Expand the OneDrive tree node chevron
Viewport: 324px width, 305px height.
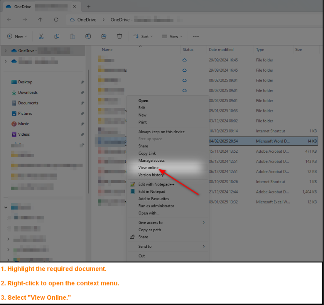click(6, 51)
